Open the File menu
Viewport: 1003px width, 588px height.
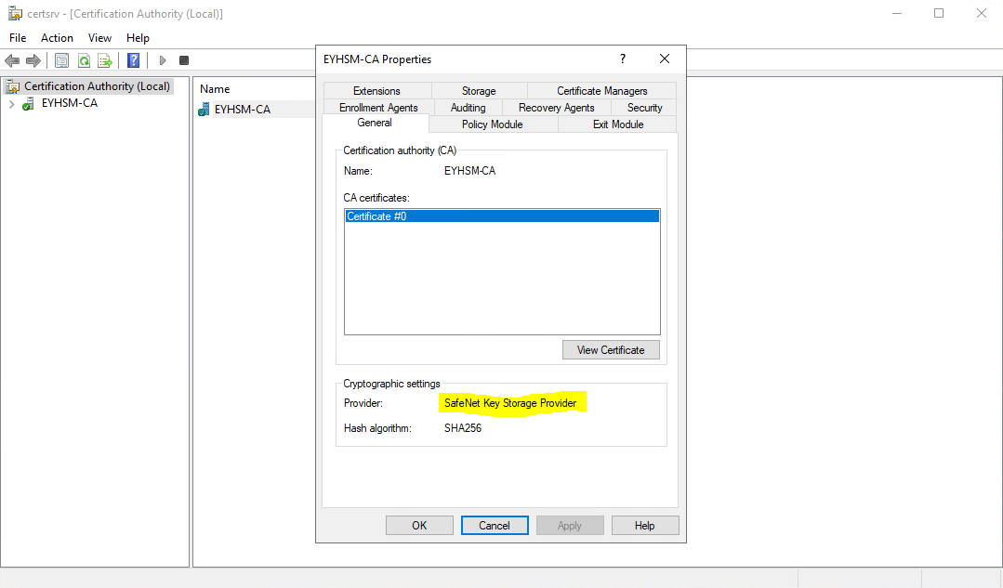coord(18,38)
